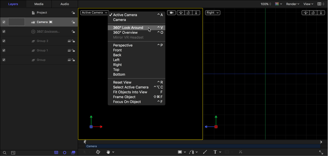Disable the 360° Environment layer checkbox
328x156 pixels.
tap(4, 31)
